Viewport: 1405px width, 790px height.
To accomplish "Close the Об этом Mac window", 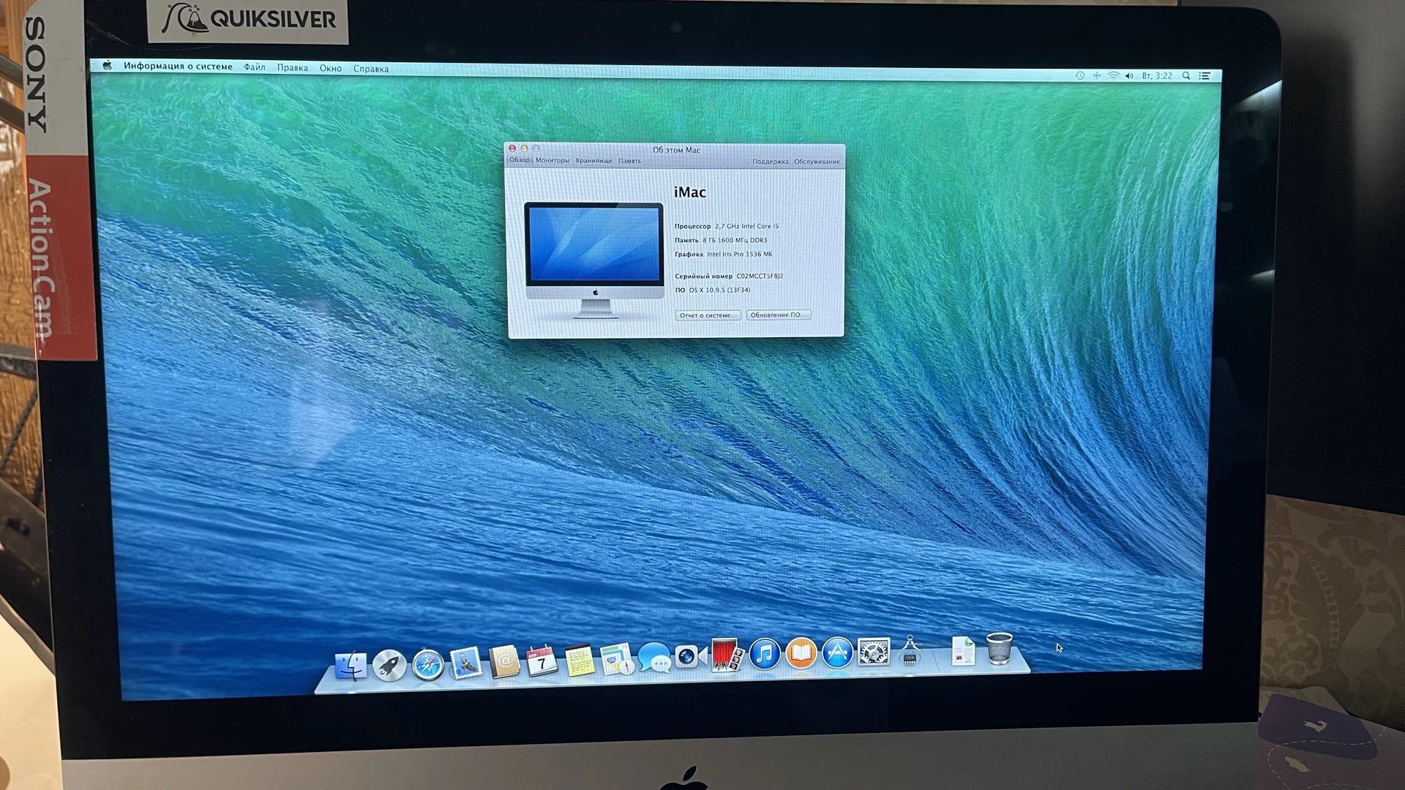I will 512,148.
